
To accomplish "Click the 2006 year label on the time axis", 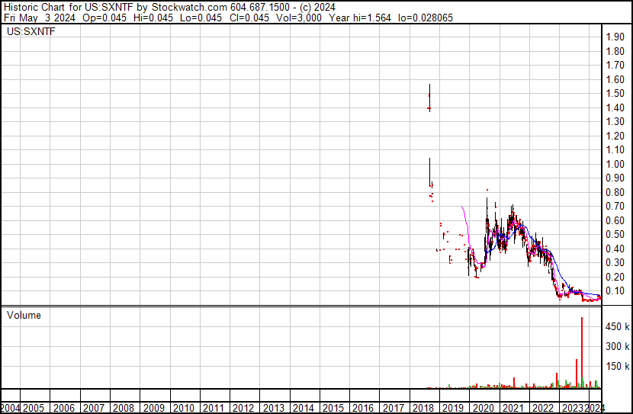I will (63, 409).
